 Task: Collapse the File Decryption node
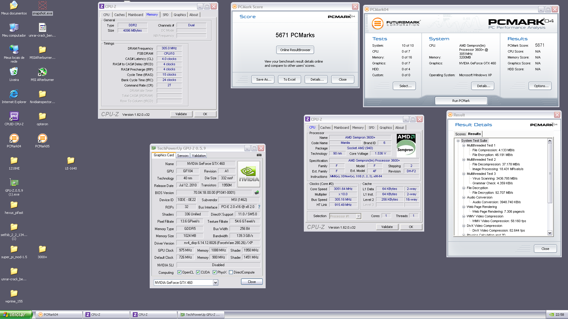coord(464,188)
